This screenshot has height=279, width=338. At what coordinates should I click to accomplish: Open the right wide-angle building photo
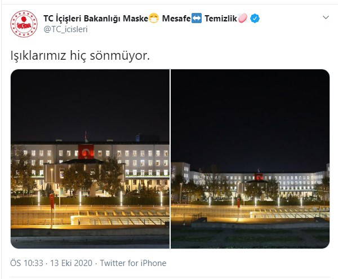point(250,159)
